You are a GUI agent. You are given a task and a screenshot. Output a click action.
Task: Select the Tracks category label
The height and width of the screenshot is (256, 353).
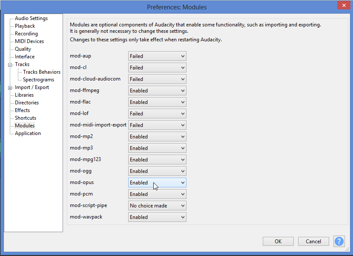tap(22, 64)
